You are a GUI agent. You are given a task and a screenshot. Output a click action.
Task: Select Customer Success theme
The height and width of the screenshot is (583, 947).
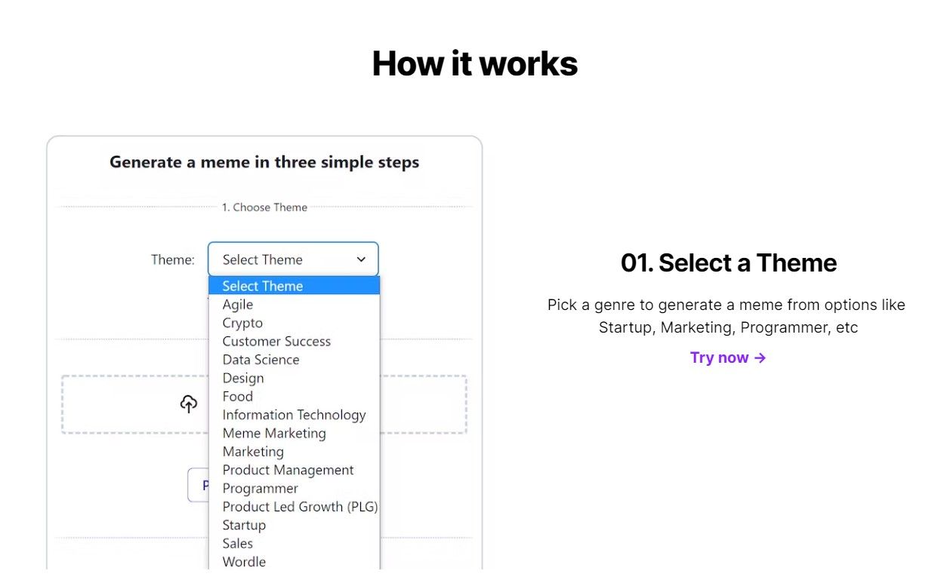[295, 341]
